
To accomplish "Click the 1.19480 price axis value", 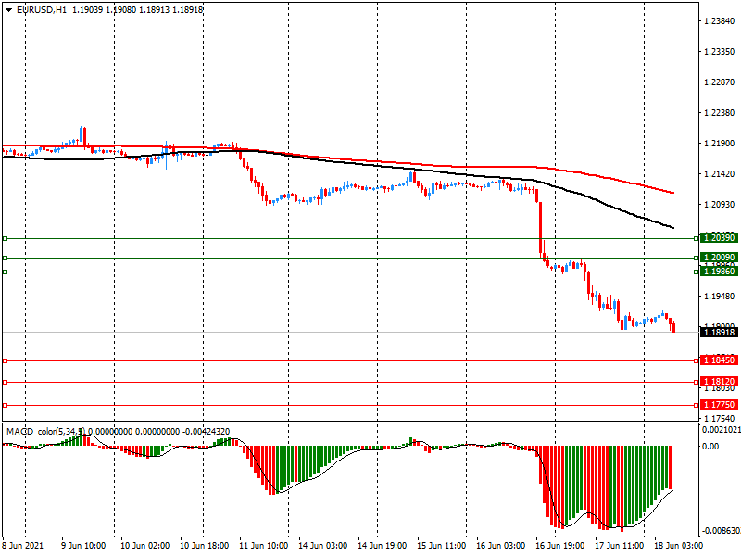I will coord(720,297).
